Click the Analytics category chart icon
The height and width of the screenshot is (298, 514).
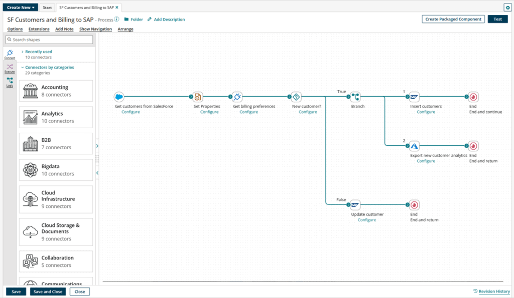point(31,117)
